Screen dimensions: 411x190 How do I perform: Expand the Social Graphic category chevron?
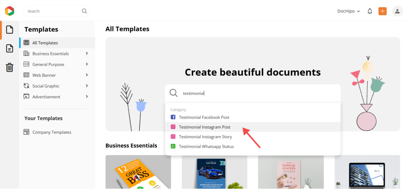(87, 86)
